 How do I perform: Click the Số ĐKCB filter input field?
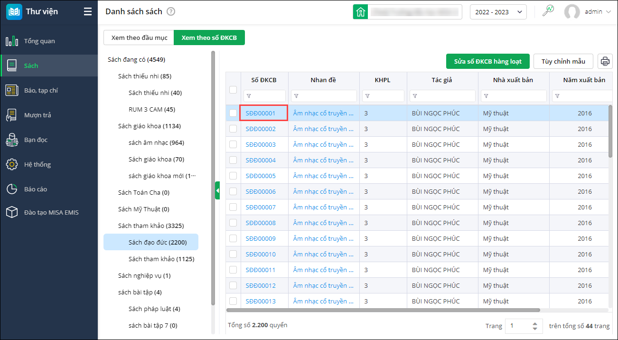point(264,96)
